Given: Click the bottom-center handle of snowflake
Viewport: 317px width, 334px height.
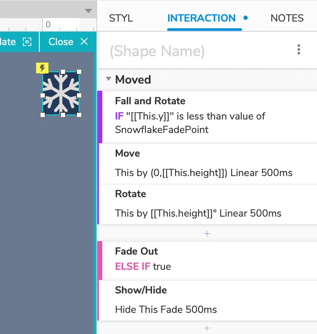Looking at the screenshot, I should (x=63, y=115).
